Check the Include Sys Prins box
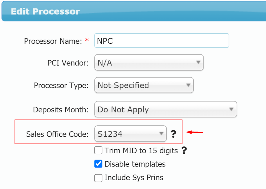 click(x=98, y=178)
